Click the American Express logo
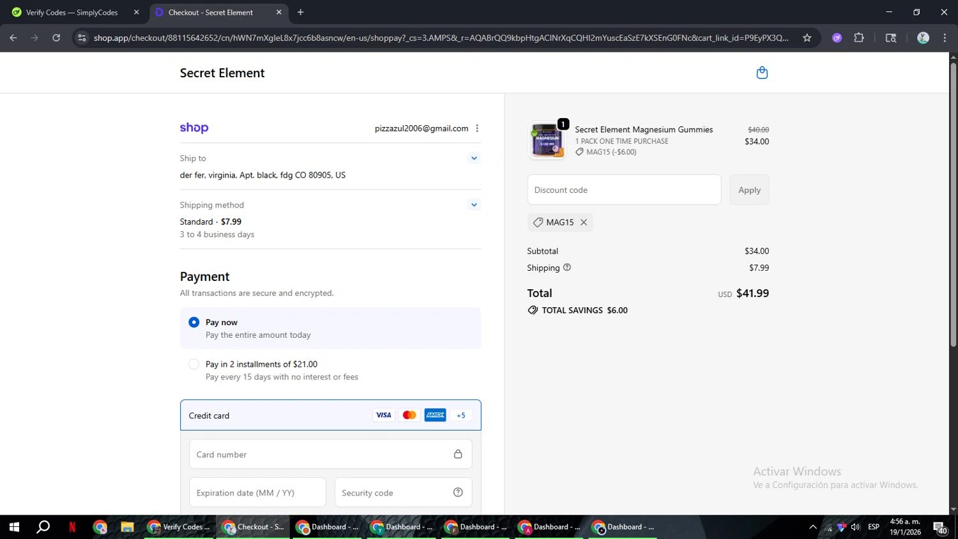 click(x=436, y=415)
